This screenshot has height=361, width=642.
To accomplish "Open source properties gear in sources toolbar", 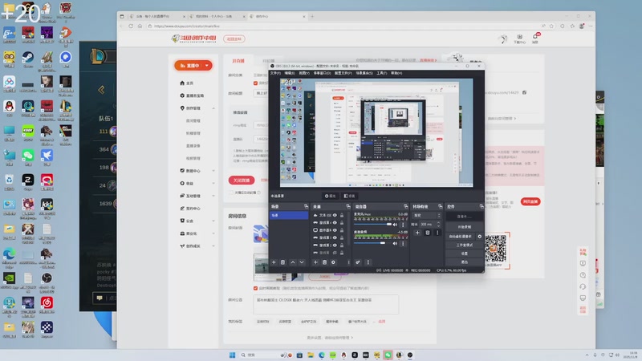I will click(333, 262).
